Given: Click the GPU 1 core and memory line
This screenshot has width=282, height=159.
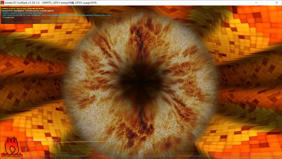Looking at the screenshot, I should tap(56, 15).
